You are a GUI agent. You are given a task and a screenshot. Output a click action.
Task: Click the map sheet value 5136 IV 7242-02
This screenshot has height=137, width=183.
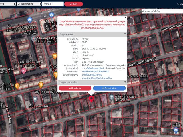94,49
